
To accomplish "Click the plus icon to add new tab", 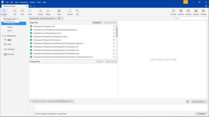I will click(x=30, y=6).
